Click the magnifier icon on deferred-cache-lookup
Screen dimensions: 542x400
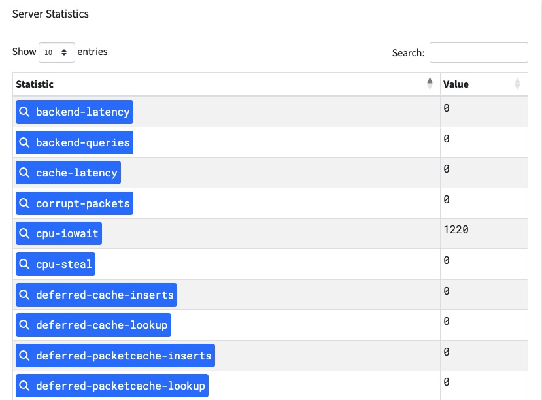tap(25, 325)
